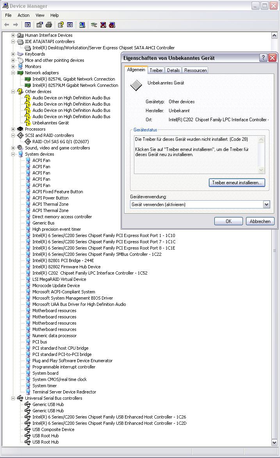The image size is (280, 458).
Task: Select the Intel 82579LM network adapter icon
Action: 28,85
